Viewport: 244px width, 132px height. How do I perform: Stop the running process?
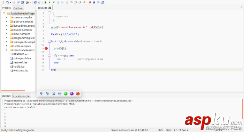pyautogui.click(x=58, y=2)
